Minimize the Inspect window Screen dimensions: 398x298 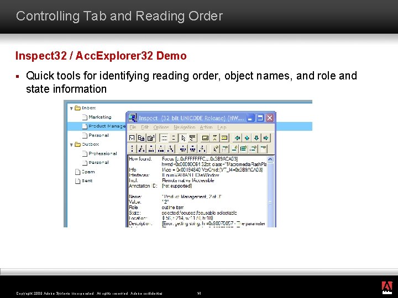pos(250,118)
